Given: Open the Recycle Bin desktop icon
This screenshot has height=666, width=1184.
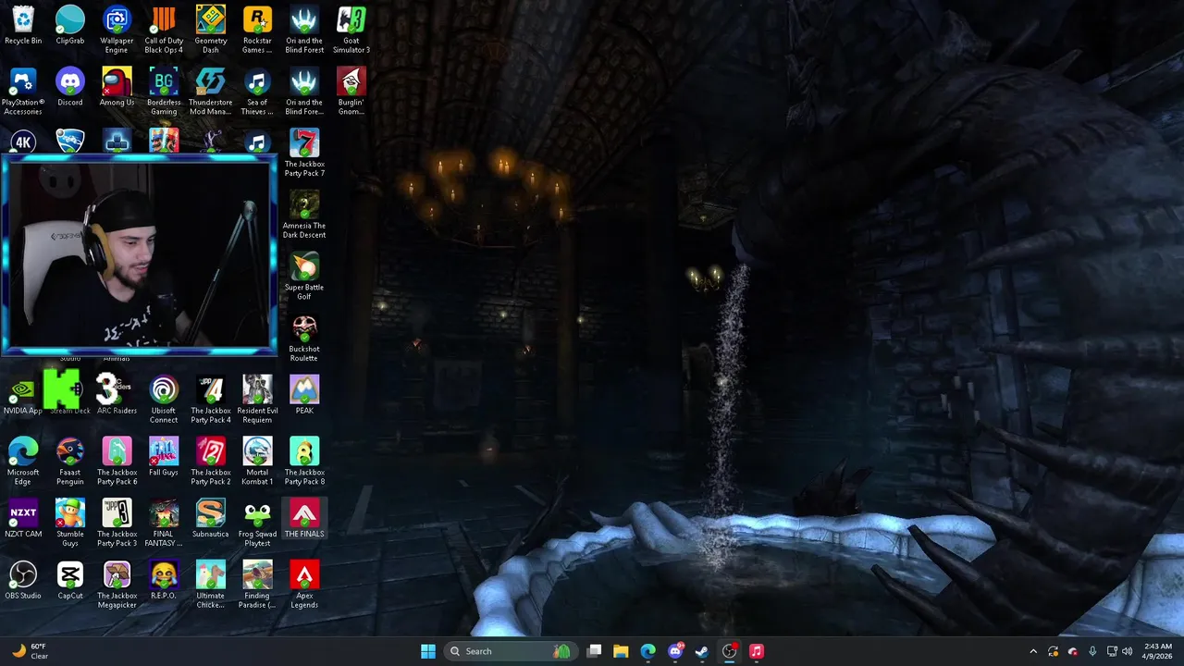Looking at the screenshot, I should point(23,26).
